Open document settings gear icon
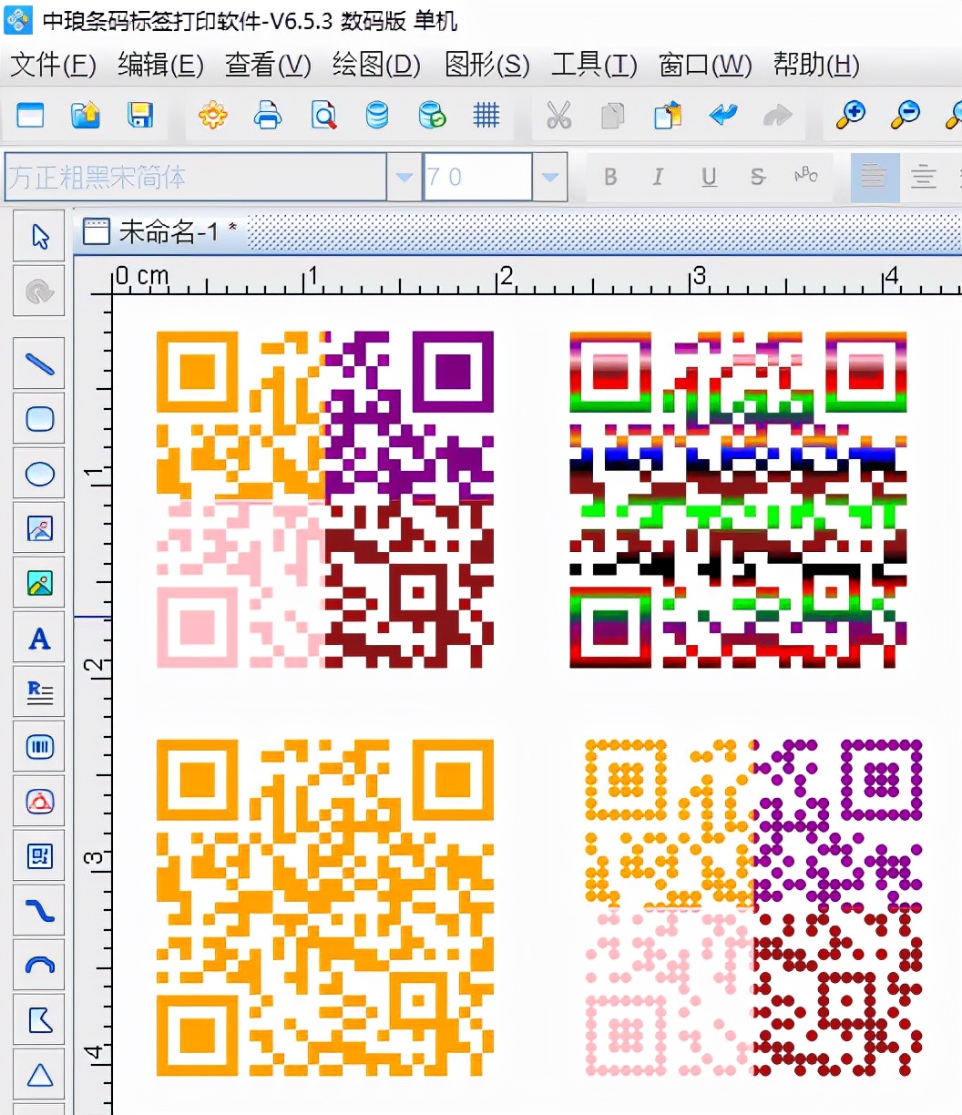The image size is (962, 1115). [213, 115]
